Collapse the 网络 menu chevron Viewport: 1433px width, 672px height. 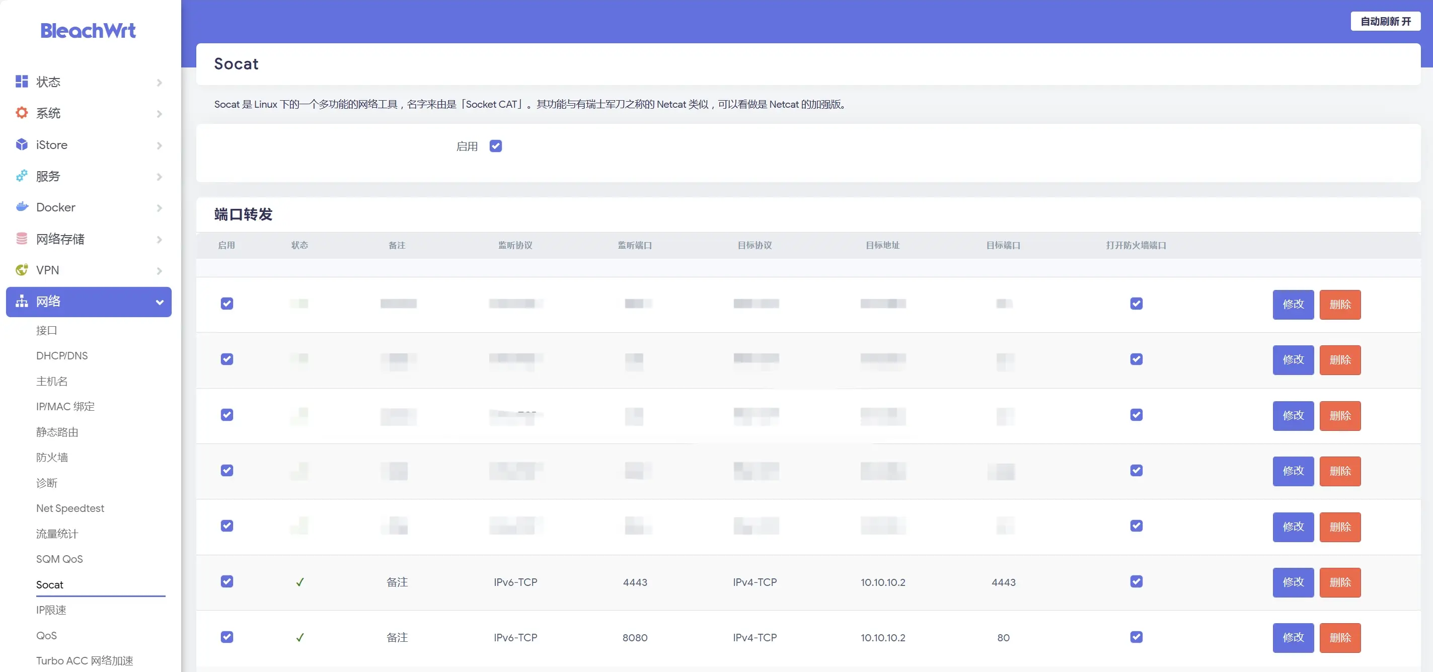[160, 302]
